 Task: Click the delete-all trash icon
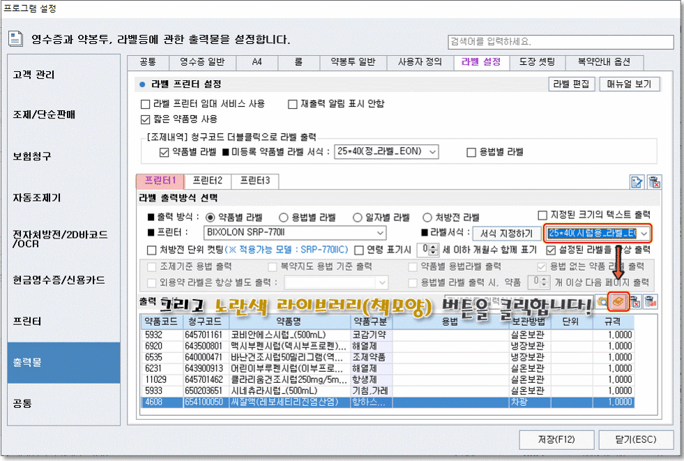(650, 302)
